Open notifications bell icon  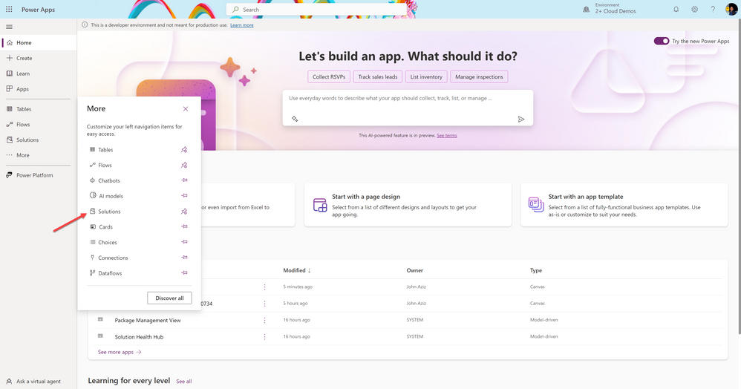[676, 10]
